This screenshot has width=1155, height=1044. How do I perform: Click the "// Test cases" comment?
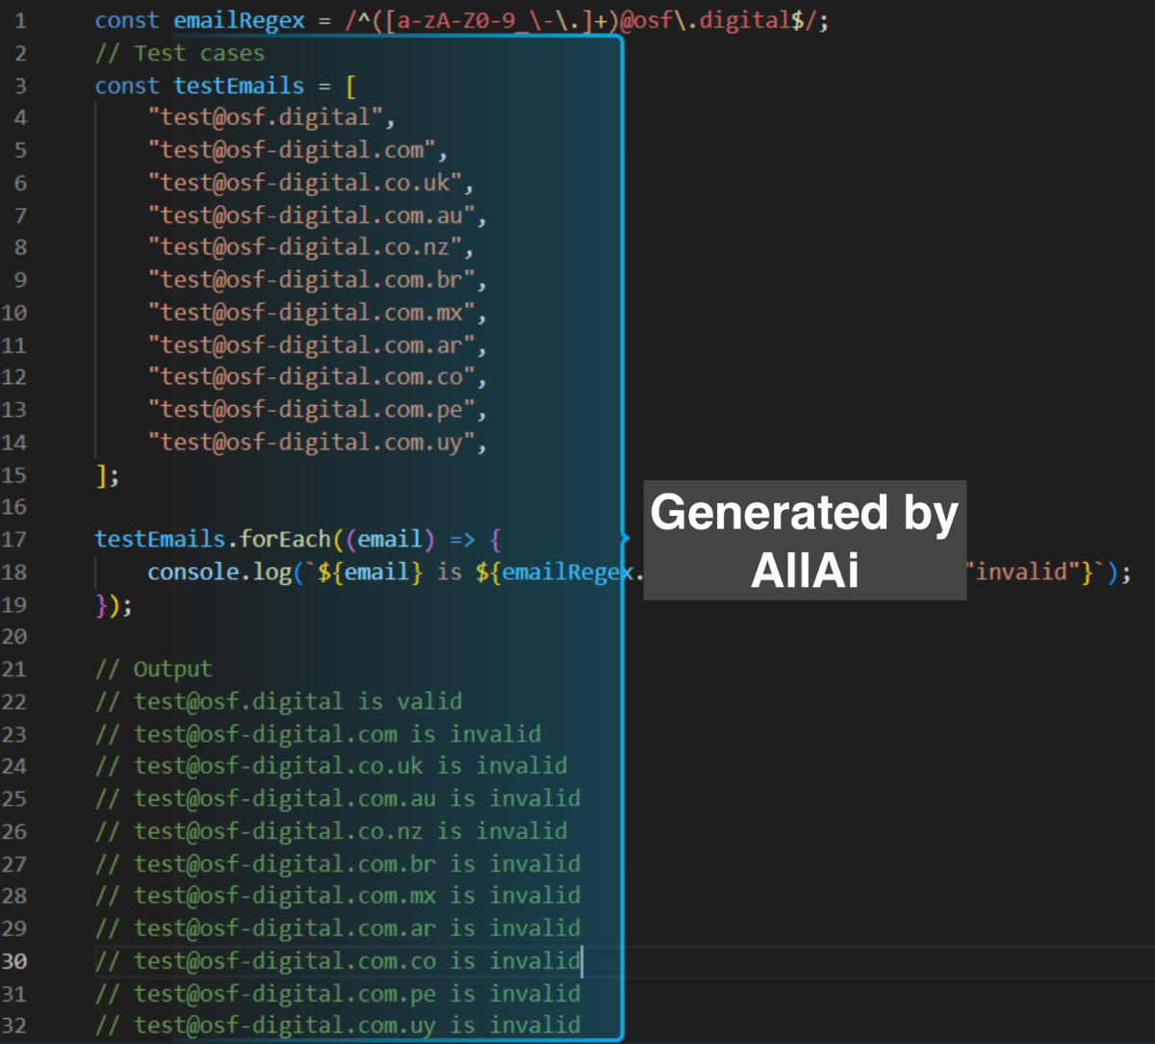point(180,53)
